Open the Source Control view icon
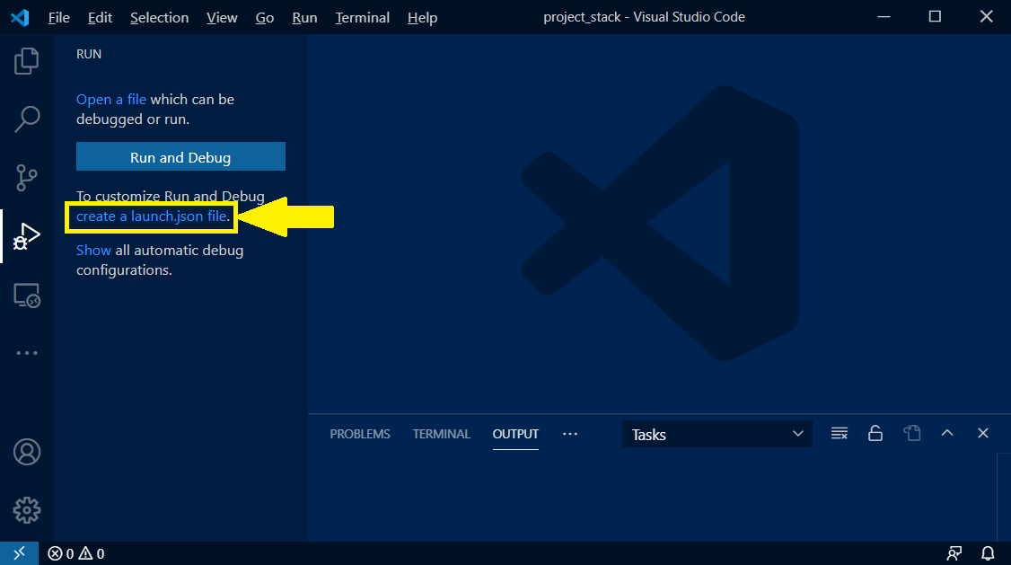This screenshot has height=565, width=1011. coord(26,177)
